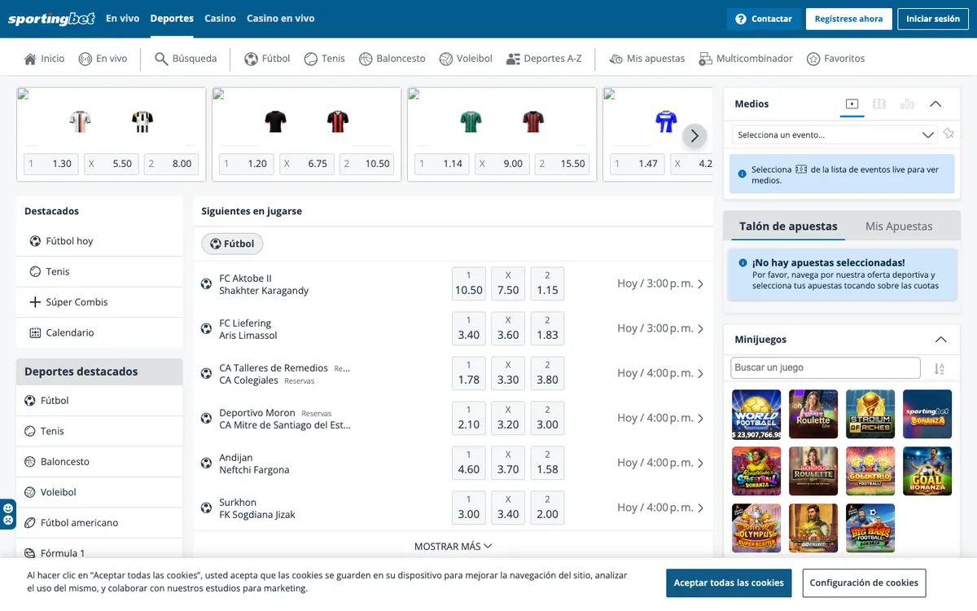Open the Multicombinador tool
The width and height of the screenshot is (977, 611).
coord(746,59)
